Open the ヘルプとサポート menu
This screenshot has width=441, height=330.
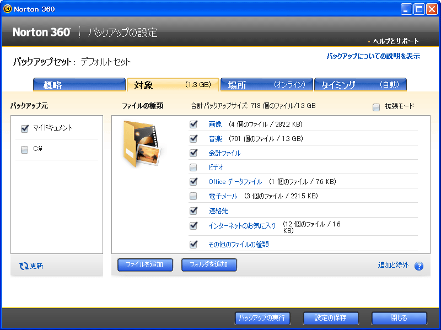click(396, 41)
